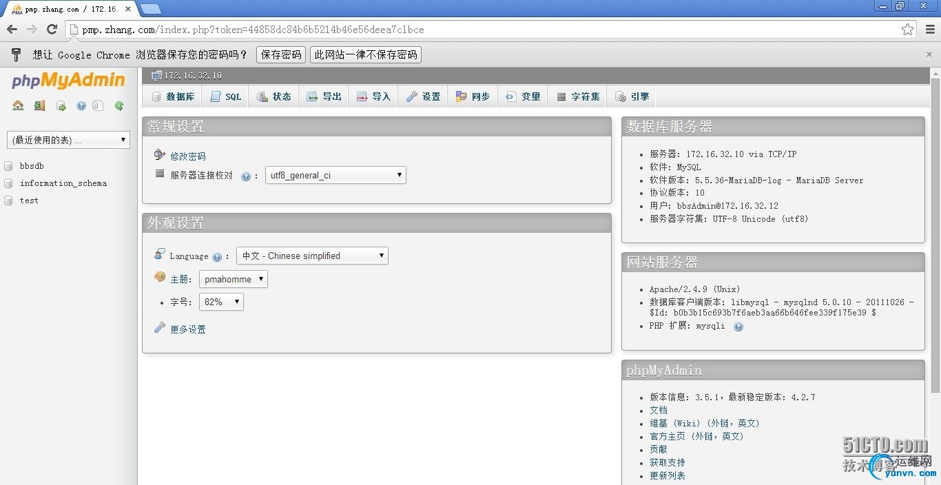Viewport: 941px width, 485px height.
Task: Open the 文档 documentation link
Action: point(659,410)
